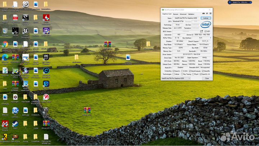Toggle the CUDA checkbox

182,71
